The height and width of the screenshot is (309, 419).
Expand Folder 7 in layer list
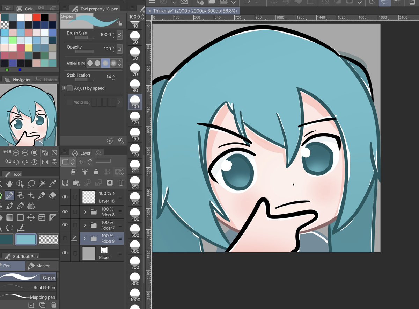(x=85, y=225)
